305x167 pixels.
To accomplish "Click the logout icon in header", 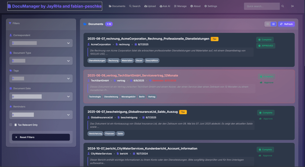I will (292, 6).
